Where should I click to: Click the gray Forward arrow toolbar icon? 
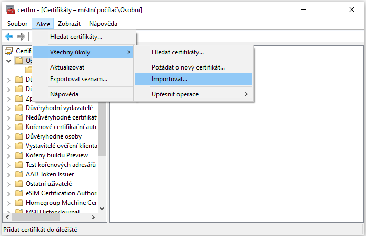(21, 36)
